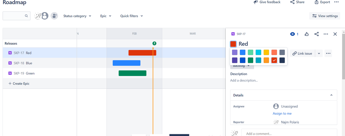This screenshot has height=136, width=345.
Task: Click the SKP-17 issue key in the detail panel
Action: 241,34
